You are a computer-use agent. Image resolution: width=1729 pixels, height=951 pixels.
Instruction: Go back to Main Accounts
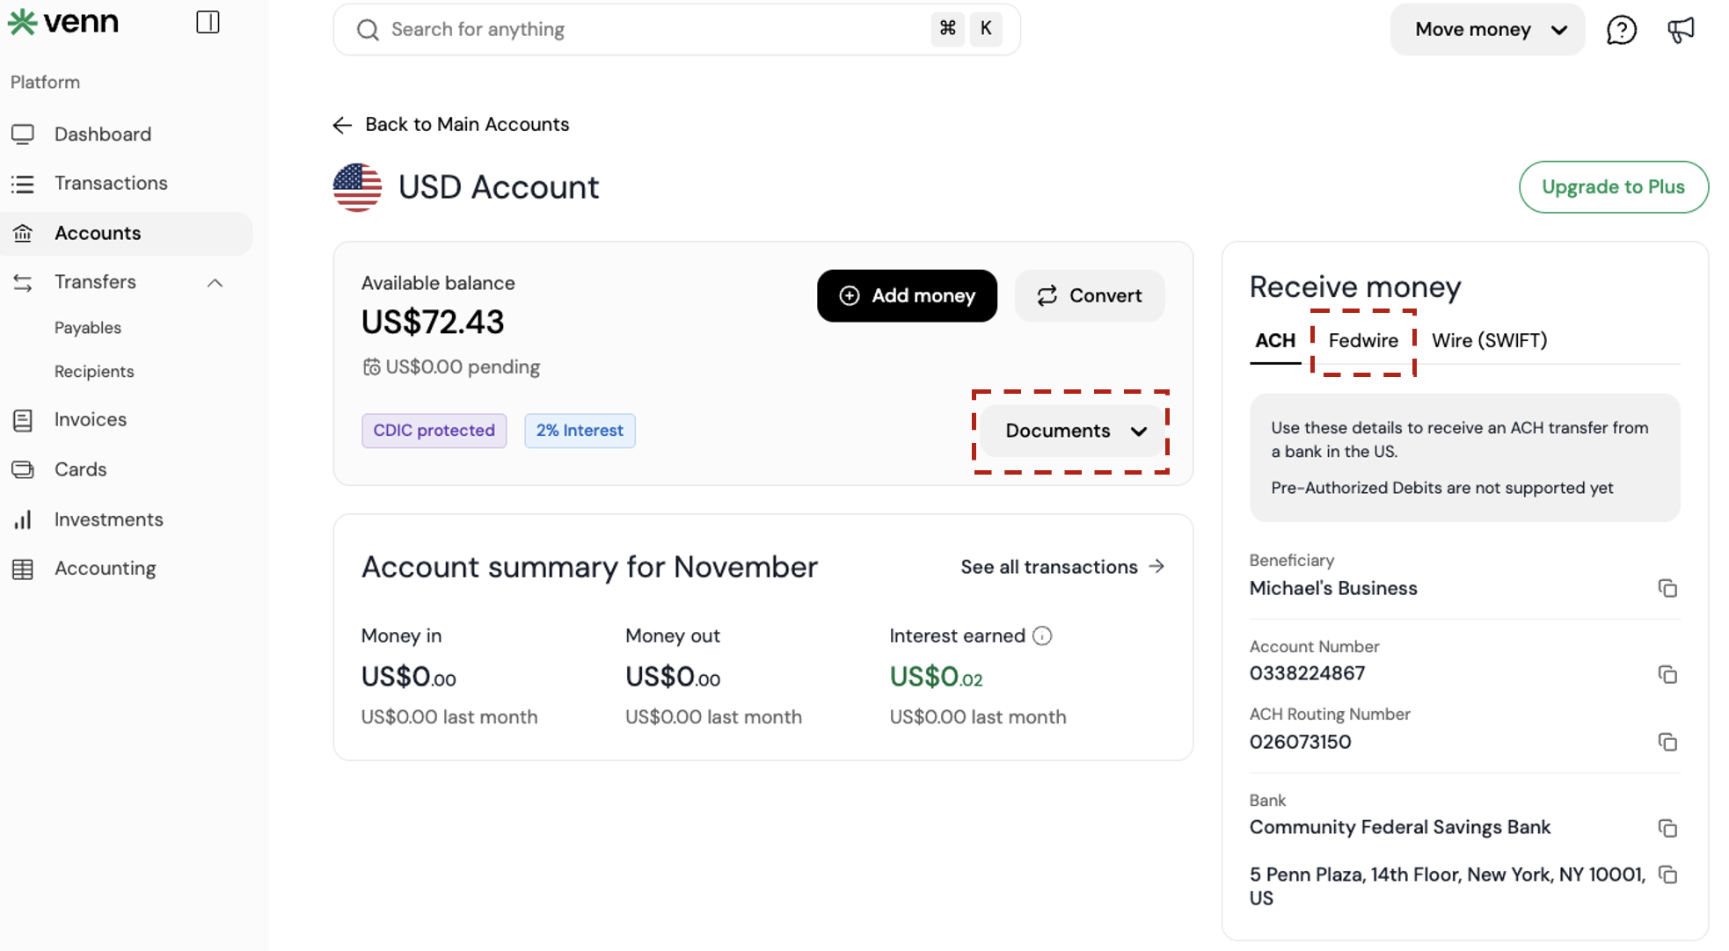pos(451,125)
